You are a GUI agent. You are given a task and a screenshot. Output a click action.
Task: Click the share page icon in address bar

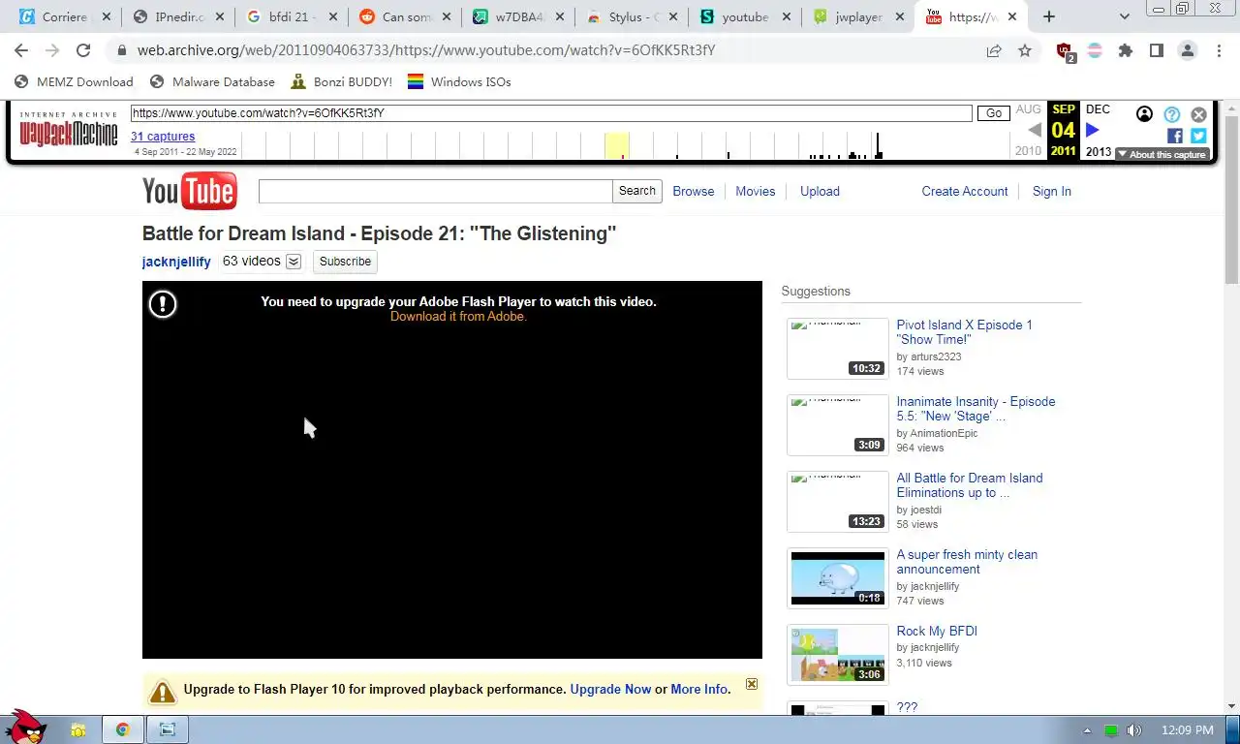(x=994, y=50)
